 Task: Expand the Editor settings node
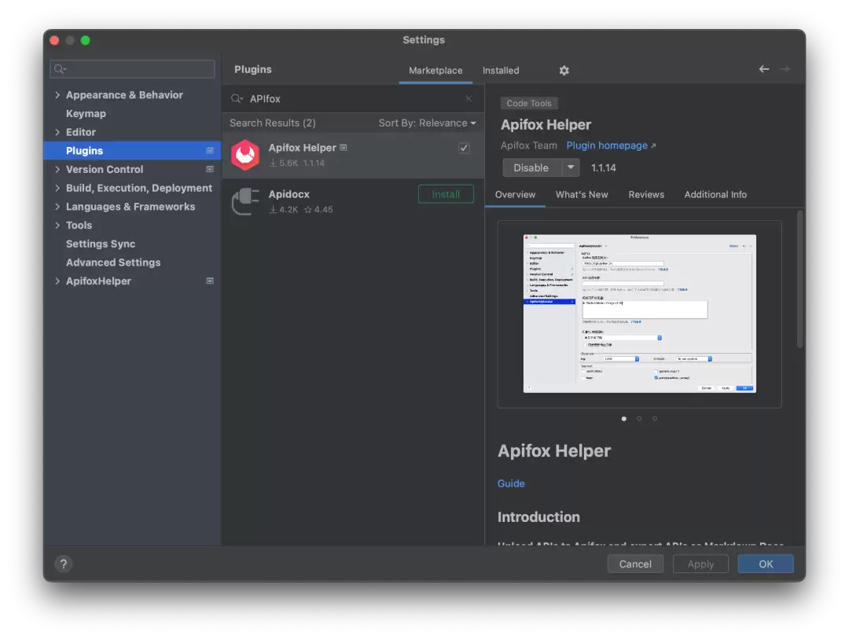pyautogui.click(x=57, y=132)
